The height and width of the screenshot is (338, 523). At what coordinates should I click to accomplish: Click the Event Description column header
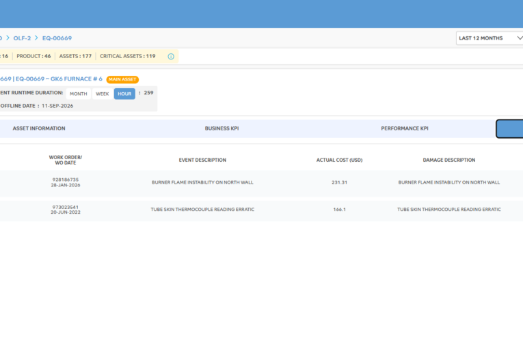pyautogui.click(x=202, y=160)
